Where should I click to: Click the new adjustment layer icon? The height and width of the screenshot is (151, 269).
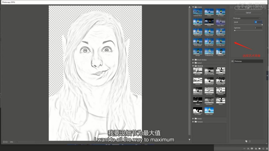pyautogui.click(x=256, y=149)
